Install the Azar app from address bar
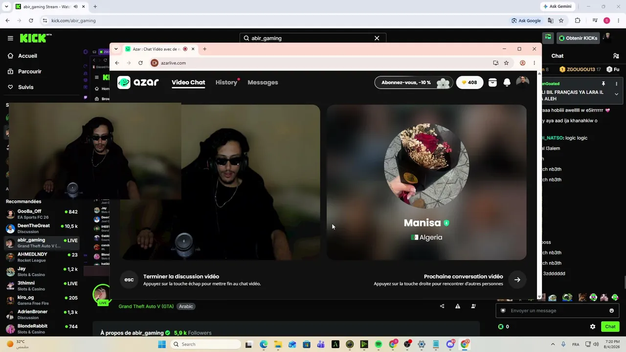Screen dimensions: 626x352 click(x=495, y=63)
